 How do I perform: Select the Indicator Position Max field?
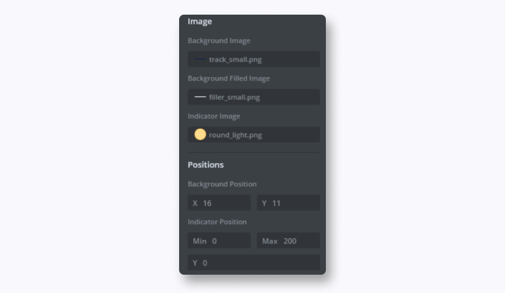point(288,241)
